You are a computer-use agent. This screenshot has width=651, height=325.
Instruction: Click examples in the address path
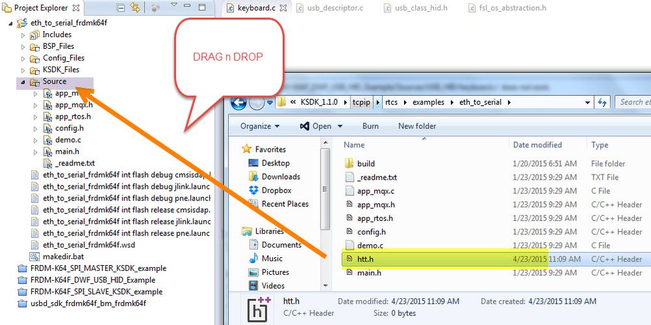[428, 102]
